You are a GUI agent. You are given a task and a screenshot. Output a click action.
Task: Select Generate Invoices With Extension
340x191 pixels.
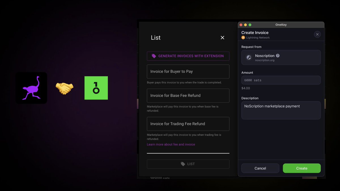[188, 56]
